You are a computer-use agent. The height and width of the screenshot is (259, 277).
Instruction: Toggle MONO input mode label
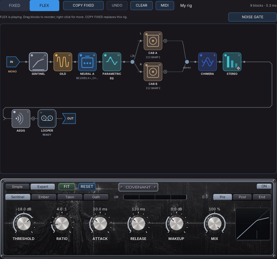pyautogui.click(x=12, y=72)
